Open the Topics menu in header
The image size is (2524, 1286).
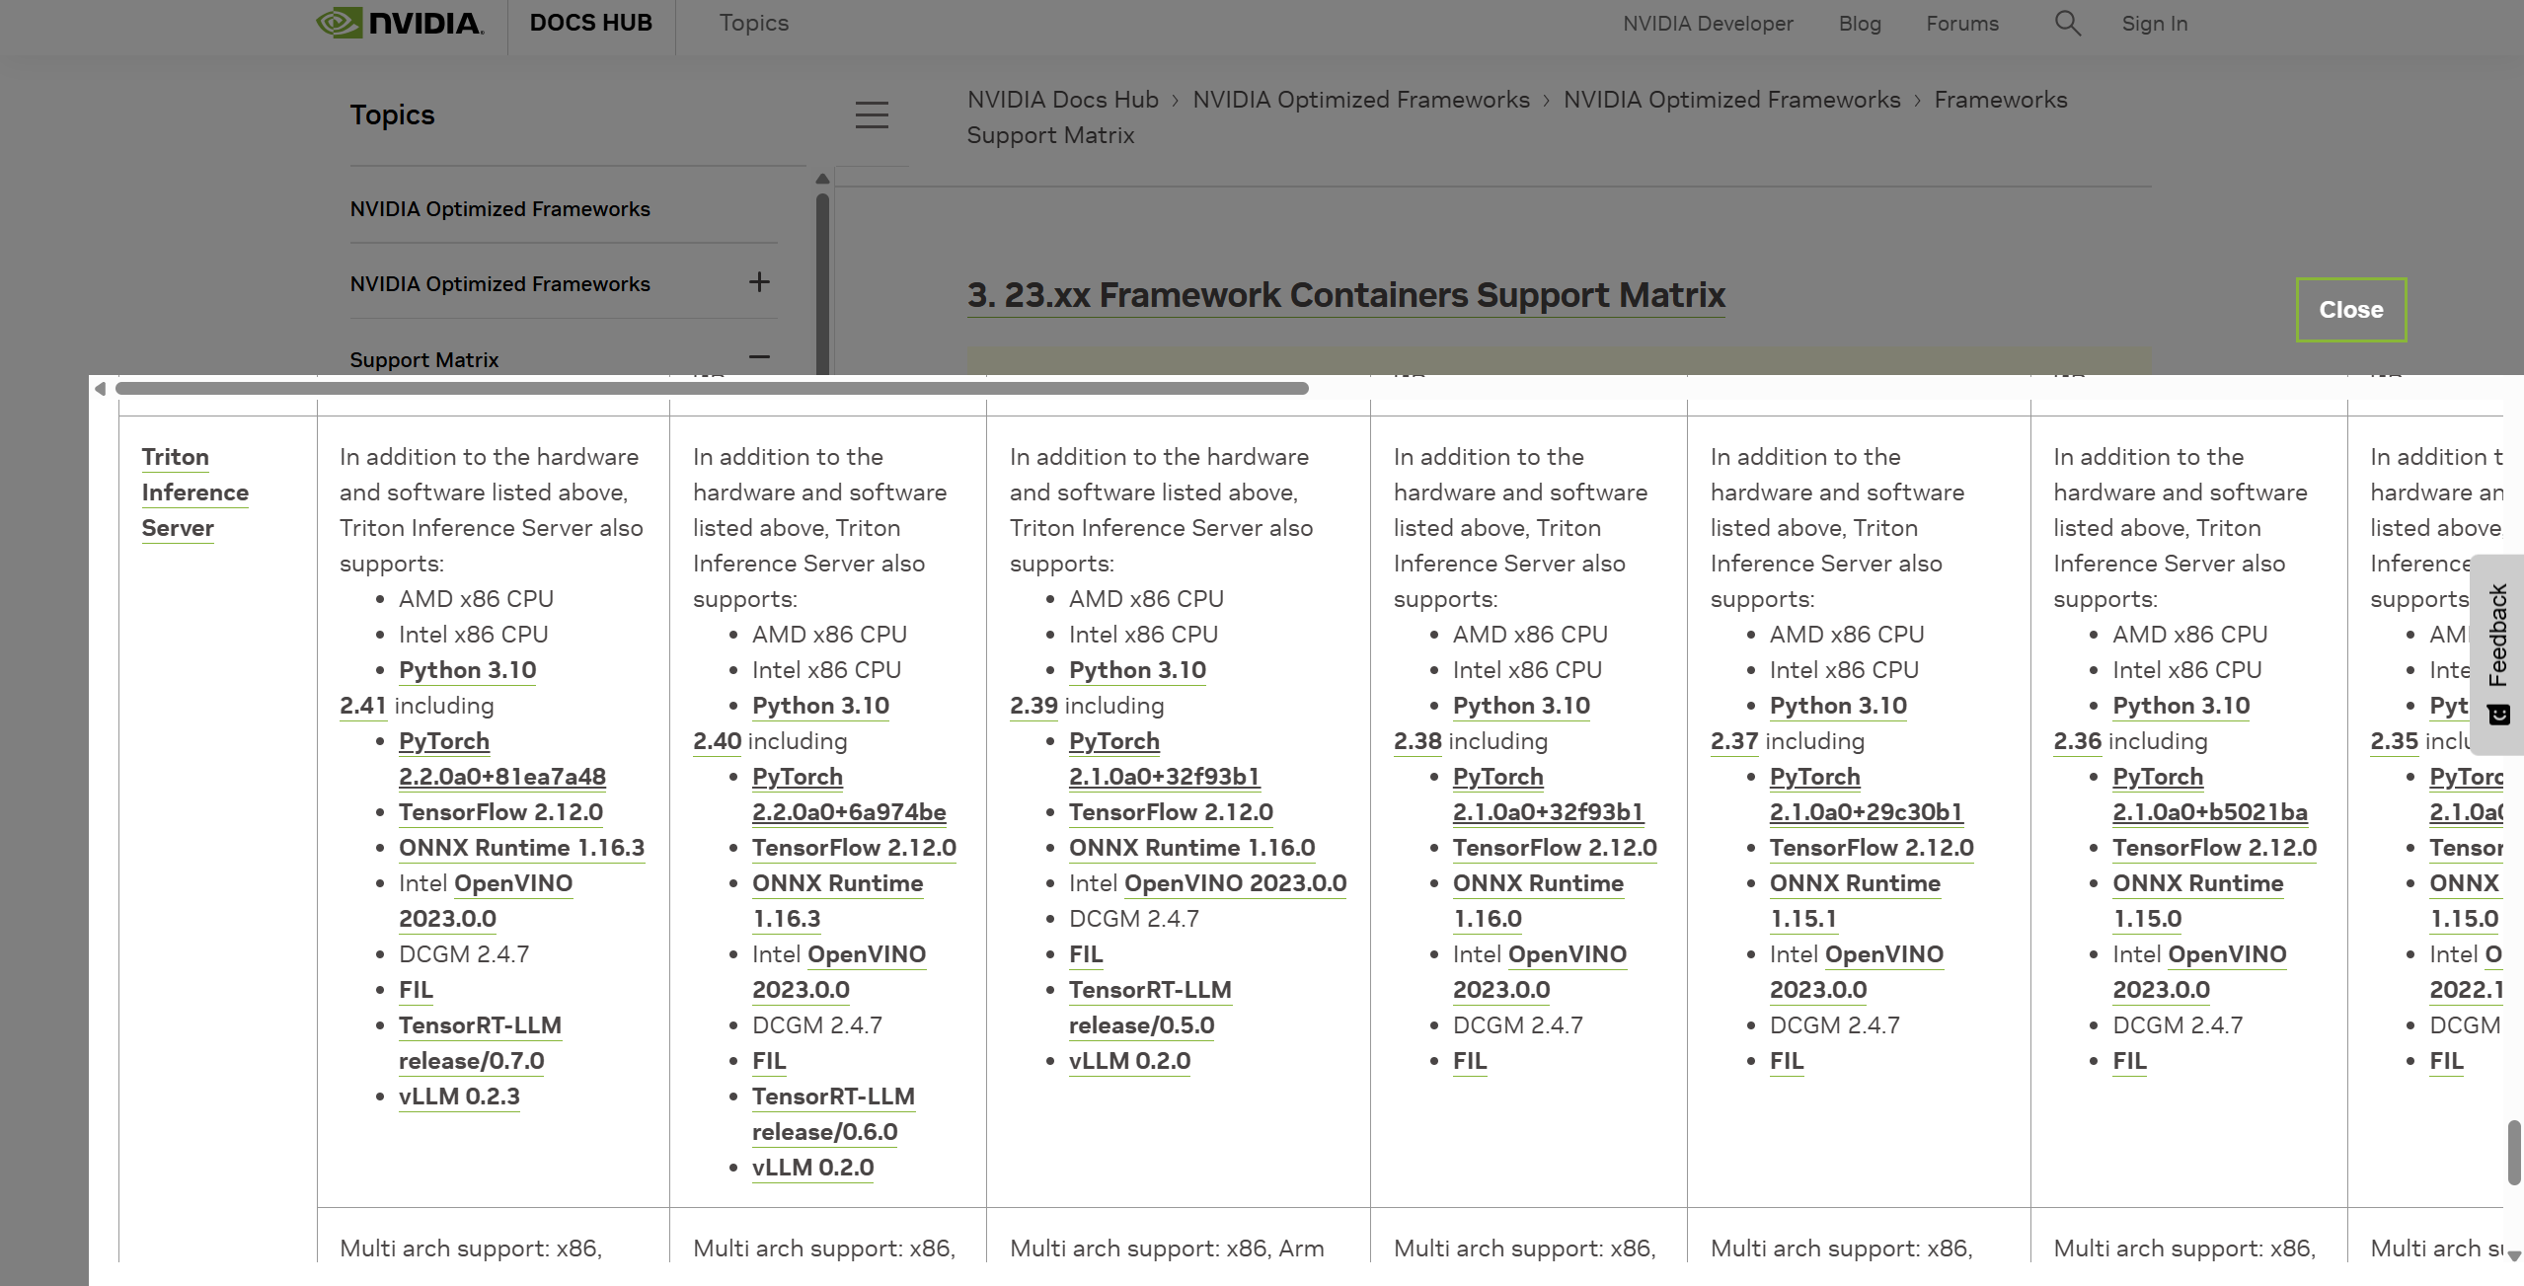point(753,23)
